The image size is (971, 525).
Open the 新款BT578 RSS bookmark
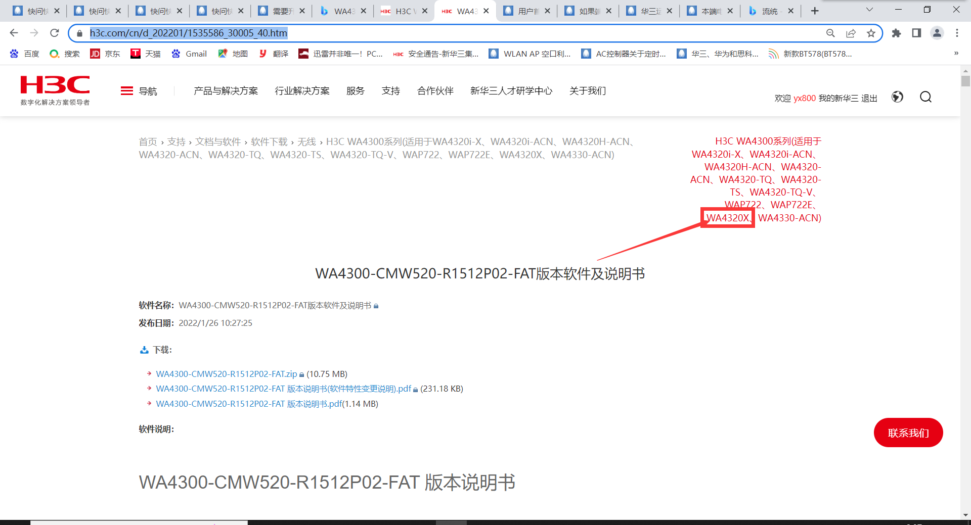[x=810, y=54]
